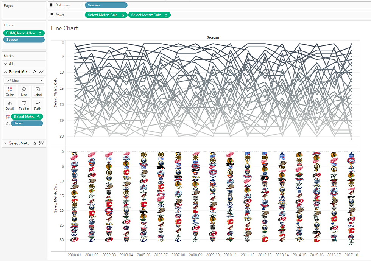
Task: Open the Color mark card
Action: pos(10,91)
